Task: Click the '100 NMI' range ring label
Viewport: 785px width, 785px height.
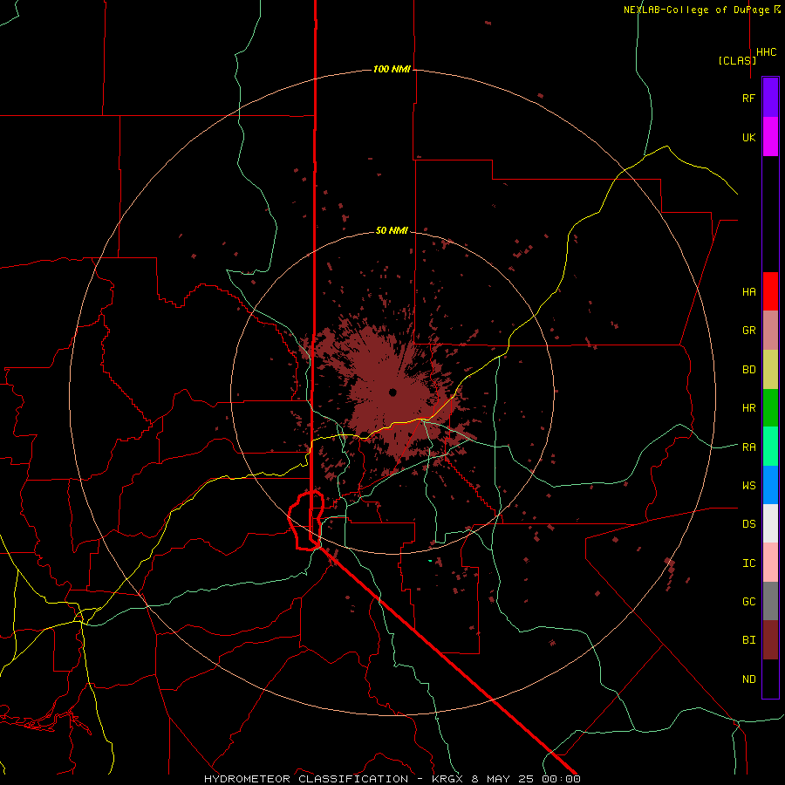Action: point(392,69)
